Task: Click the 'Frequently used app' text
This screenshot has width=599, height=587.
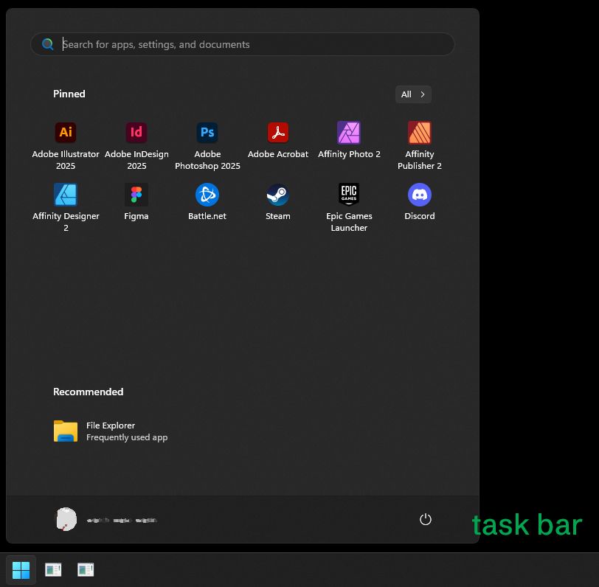Action: (127, 437)
